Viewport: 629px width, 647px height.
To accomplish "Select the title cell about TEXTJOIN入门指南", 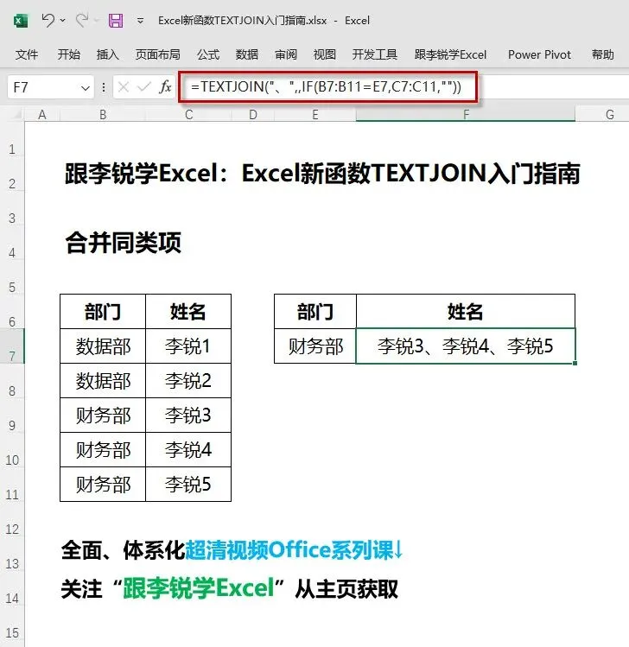I will (x=323, y=173).
